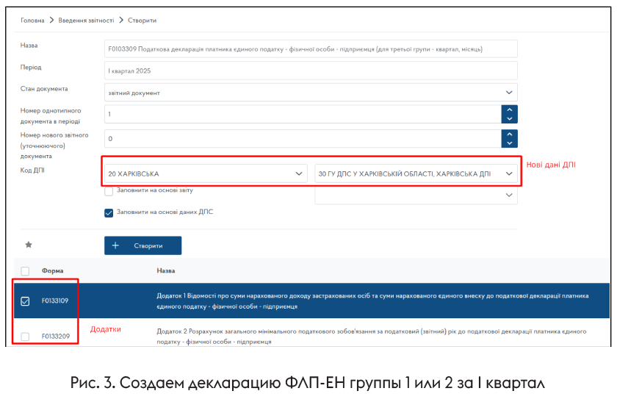Increase the document number in period stepper

pyautogui.click(x=509, y=110)
